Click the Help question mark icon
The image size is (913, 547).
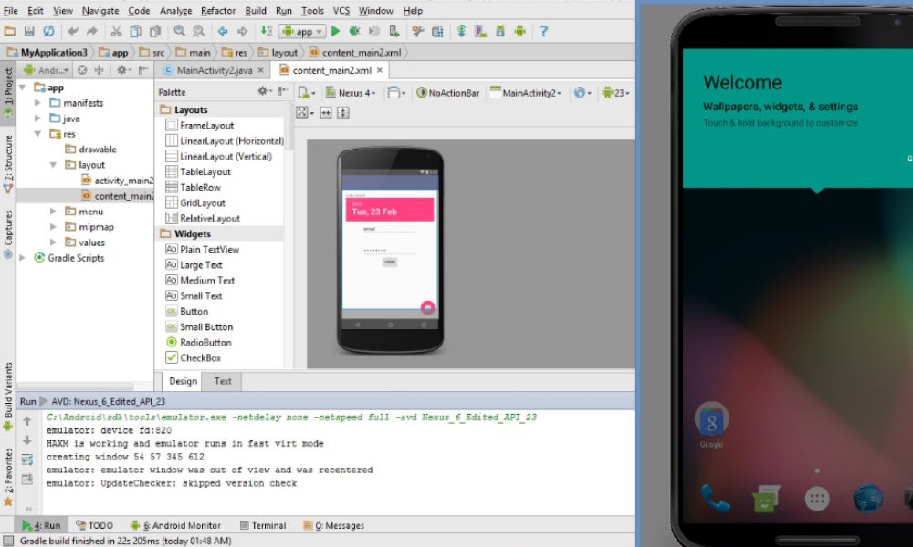pos(544,31)
